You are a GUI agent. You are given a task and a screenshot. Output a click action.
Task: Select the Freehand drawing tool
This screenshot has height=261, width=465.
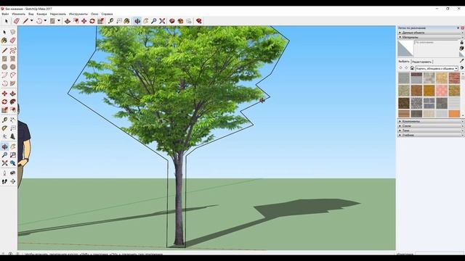(x=13, y=51)
